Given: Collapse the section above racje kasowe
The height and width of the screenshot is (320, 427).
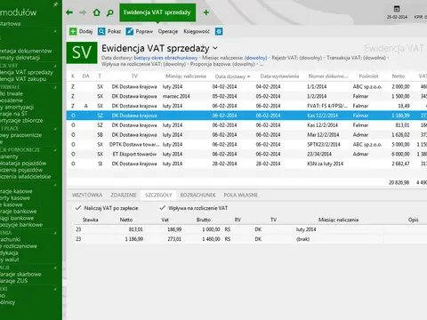Looking at the screenshot, I should tap(55, 185).
